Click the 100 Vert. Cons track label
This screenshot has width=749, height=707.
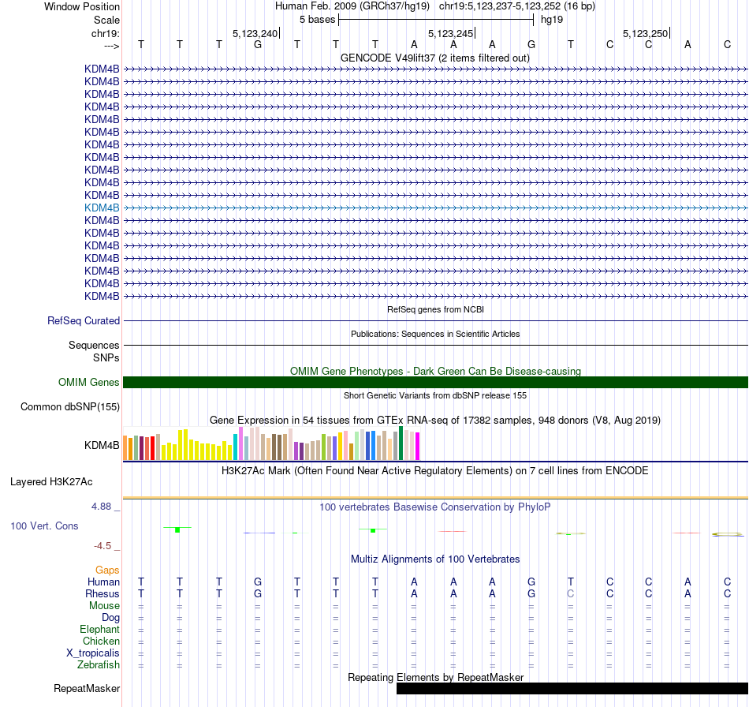click(44, 526)
